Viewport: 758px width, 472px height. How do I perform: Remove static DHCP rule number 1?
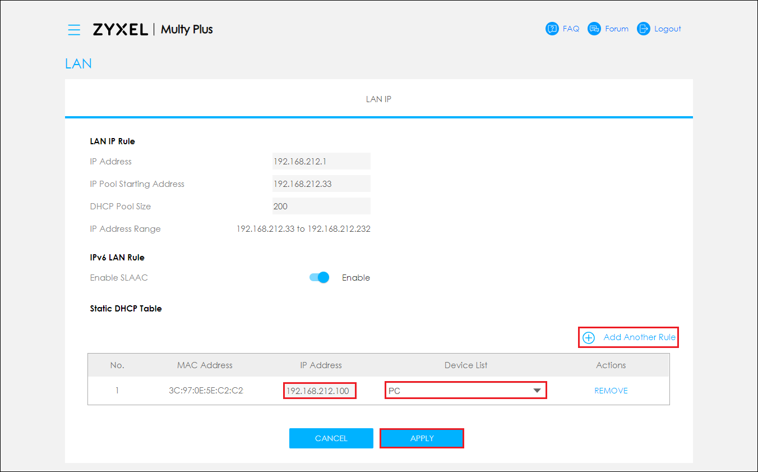pos(611,391)
